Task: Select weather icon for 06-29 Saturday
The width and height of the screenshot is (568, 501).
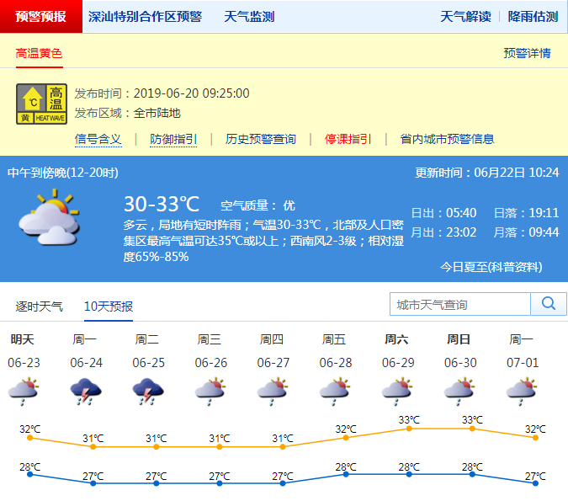Action: [x=396, y=392]
